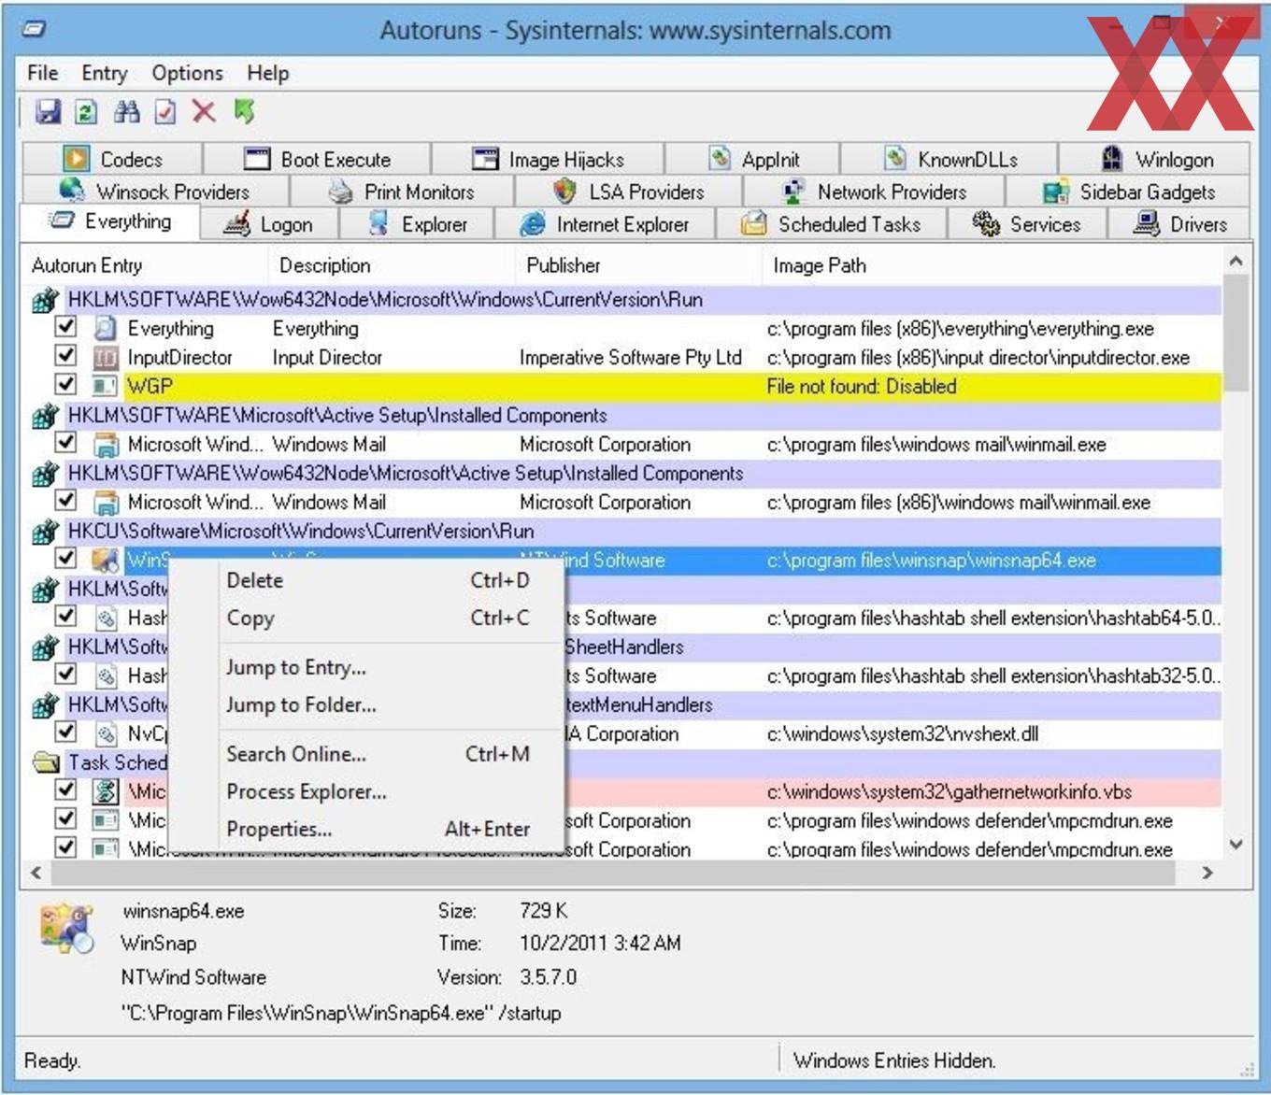Toggle checkbox for hashtab32 shell extension row

pos(65,675)
